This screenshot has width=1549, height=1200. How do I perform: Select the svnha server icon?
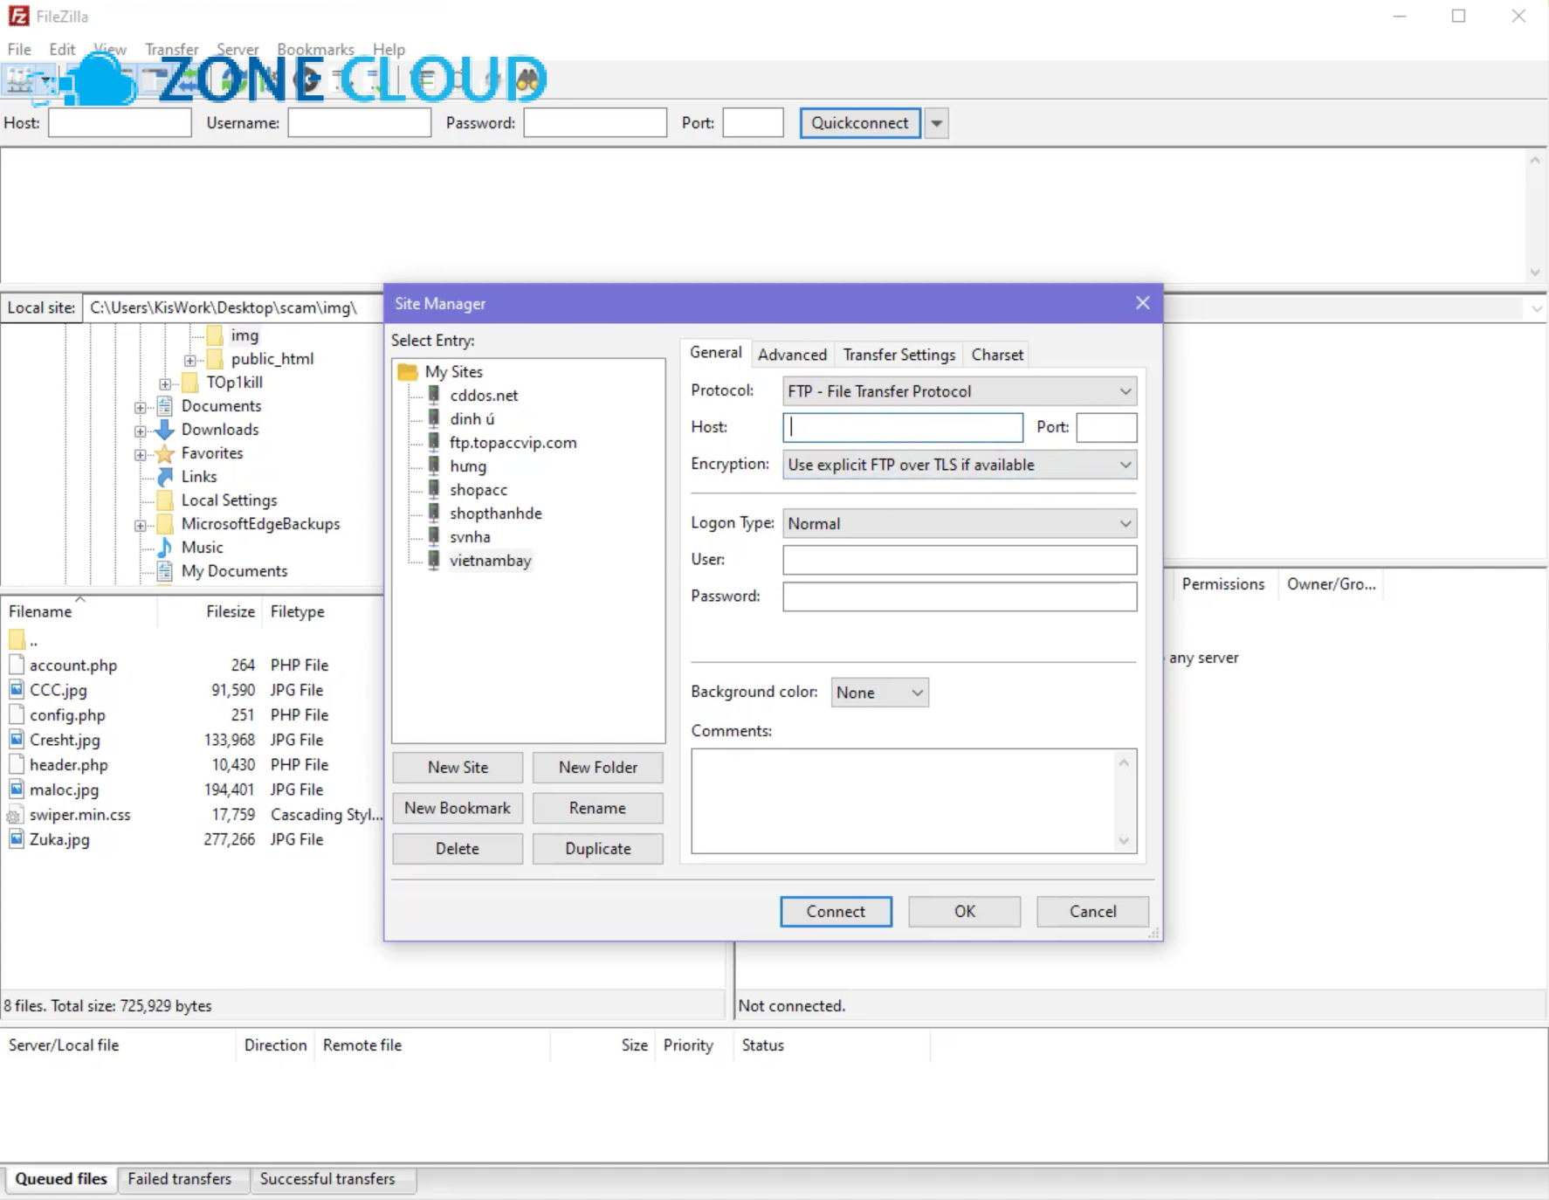433,536
